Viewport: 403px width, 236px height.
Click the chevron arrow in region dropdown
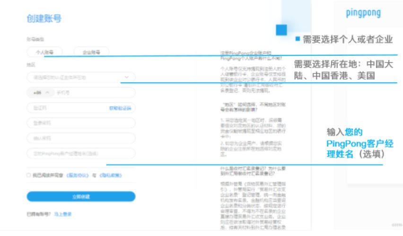[127, 77]
